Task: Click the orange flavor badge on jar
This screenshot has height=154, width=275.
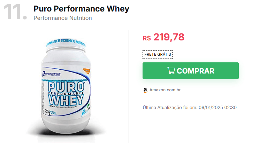Action: tap(86, 71)
